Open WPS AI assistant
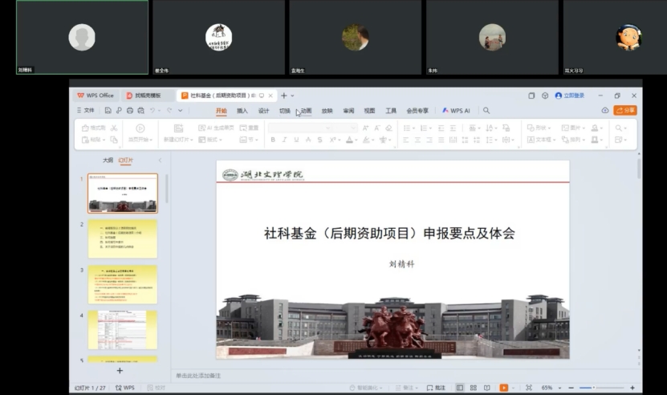The width and height of the screenshot is (667, 395). click(456, 111)
